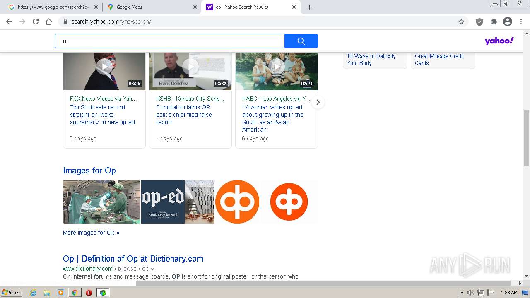Reload the Yahoo search page
The image size is (530, 298).
point(36,22)
